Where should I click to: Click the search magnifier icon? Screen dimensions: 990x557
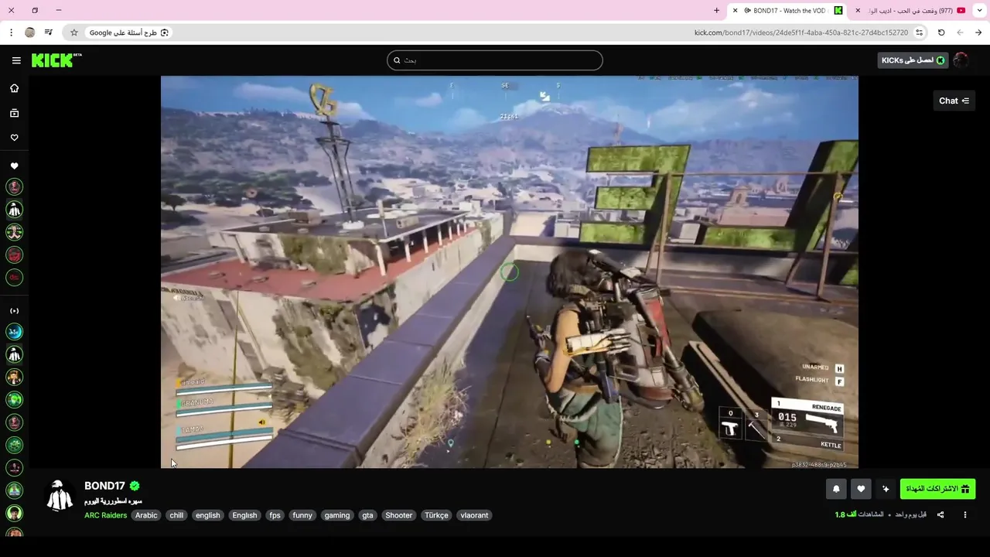click(x=397, y=60)
